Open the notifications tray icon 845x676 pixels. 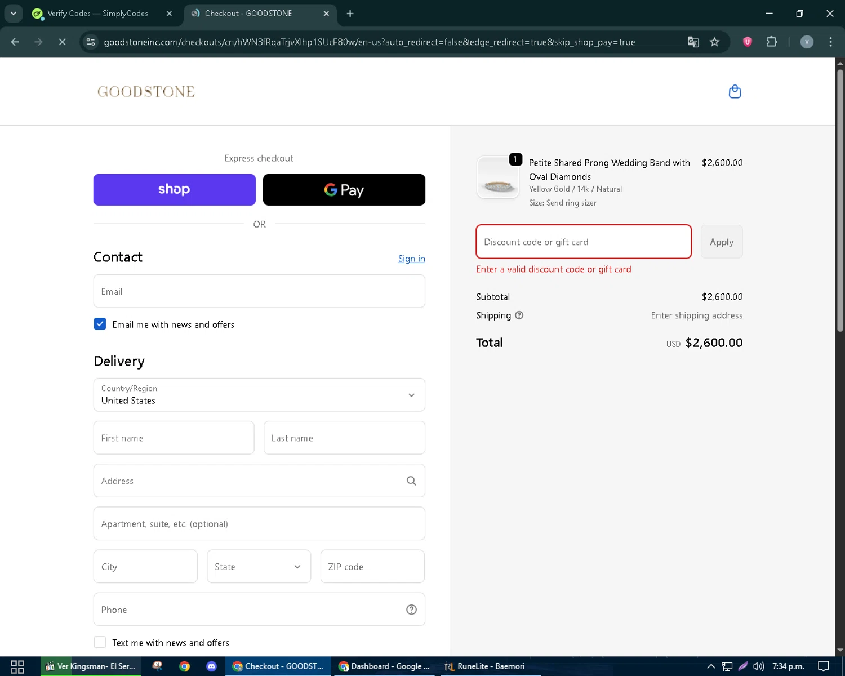[x=824, y=666]
